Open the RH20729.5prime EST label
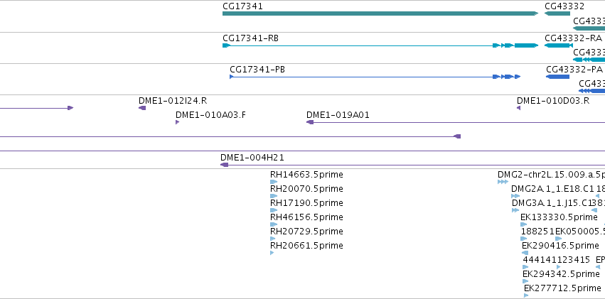This screenshot has height=299, width=605. click(306, 232)
